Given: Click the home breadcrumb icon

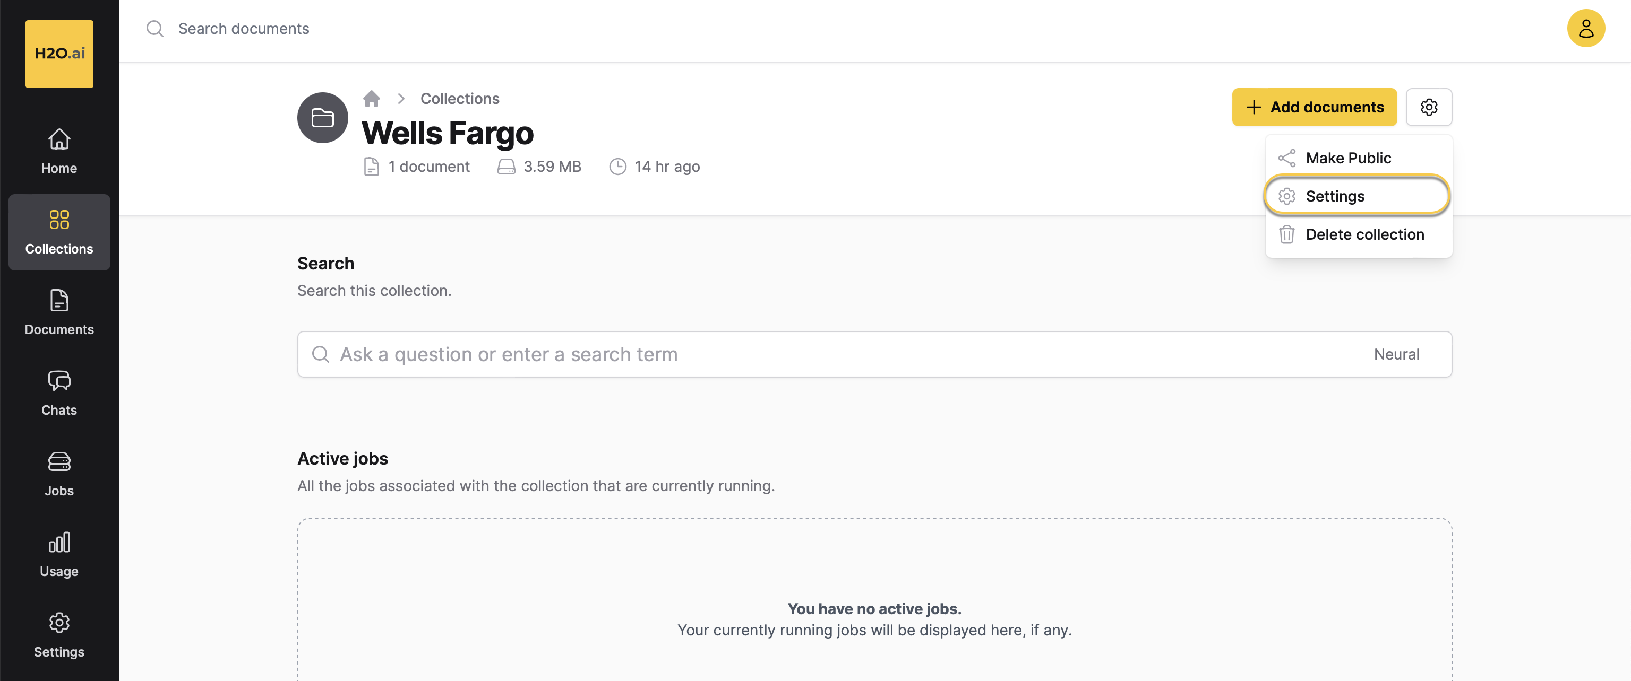Looking at the screenshot, I should click(x=372, y=99).
